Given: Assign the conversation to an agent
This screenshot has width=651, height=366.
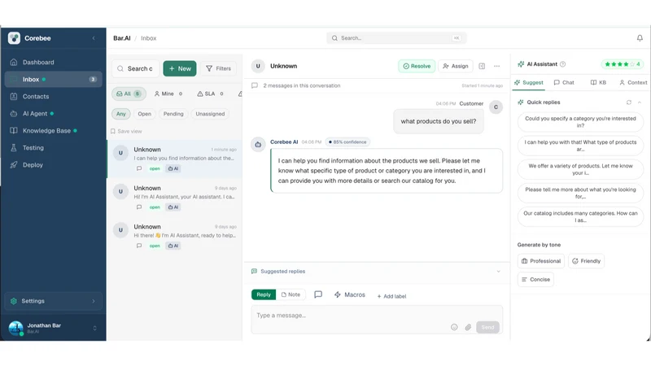Looking at the screenshot, I should 456,66.
